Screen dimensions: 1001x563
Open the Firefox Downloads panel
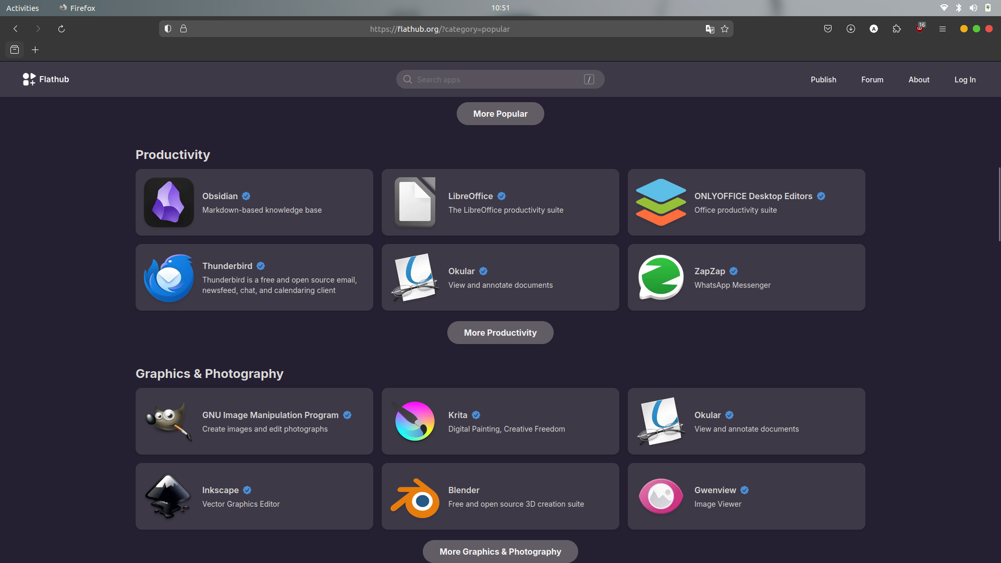tap(851, 29)
